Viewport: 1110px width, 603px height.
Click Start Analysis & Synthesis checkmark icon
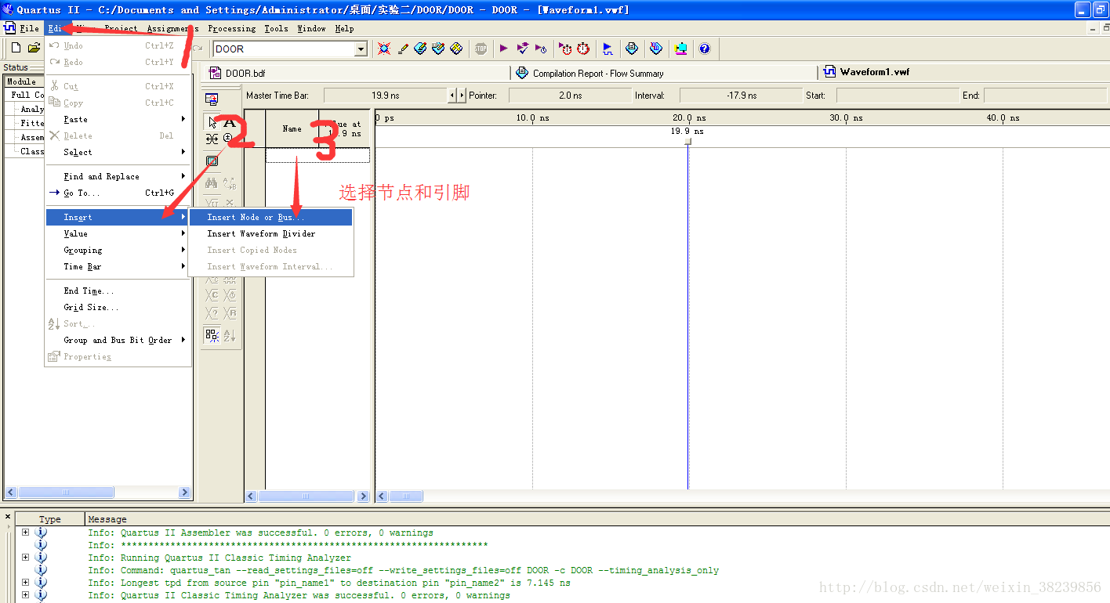coord(523,49)
